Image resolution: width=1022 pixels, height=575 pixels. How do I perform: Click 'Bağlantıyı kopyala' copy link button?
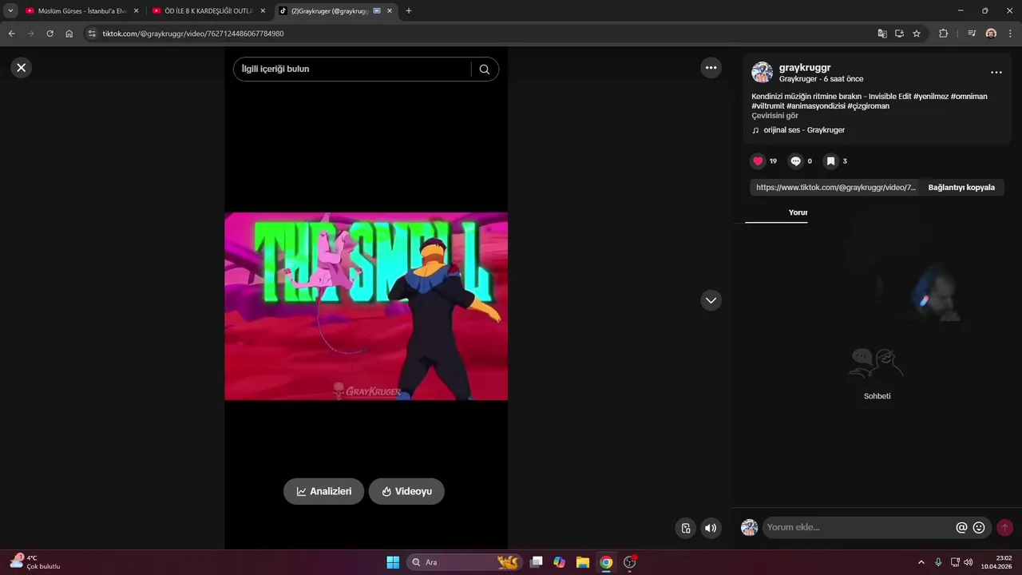tap(961, 188)
